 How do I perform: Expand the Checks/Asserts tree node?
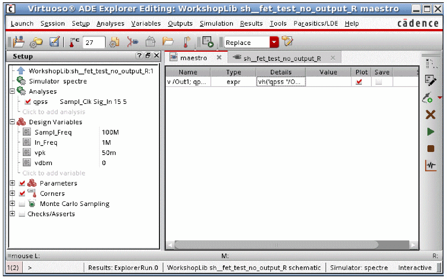[12, 214]
